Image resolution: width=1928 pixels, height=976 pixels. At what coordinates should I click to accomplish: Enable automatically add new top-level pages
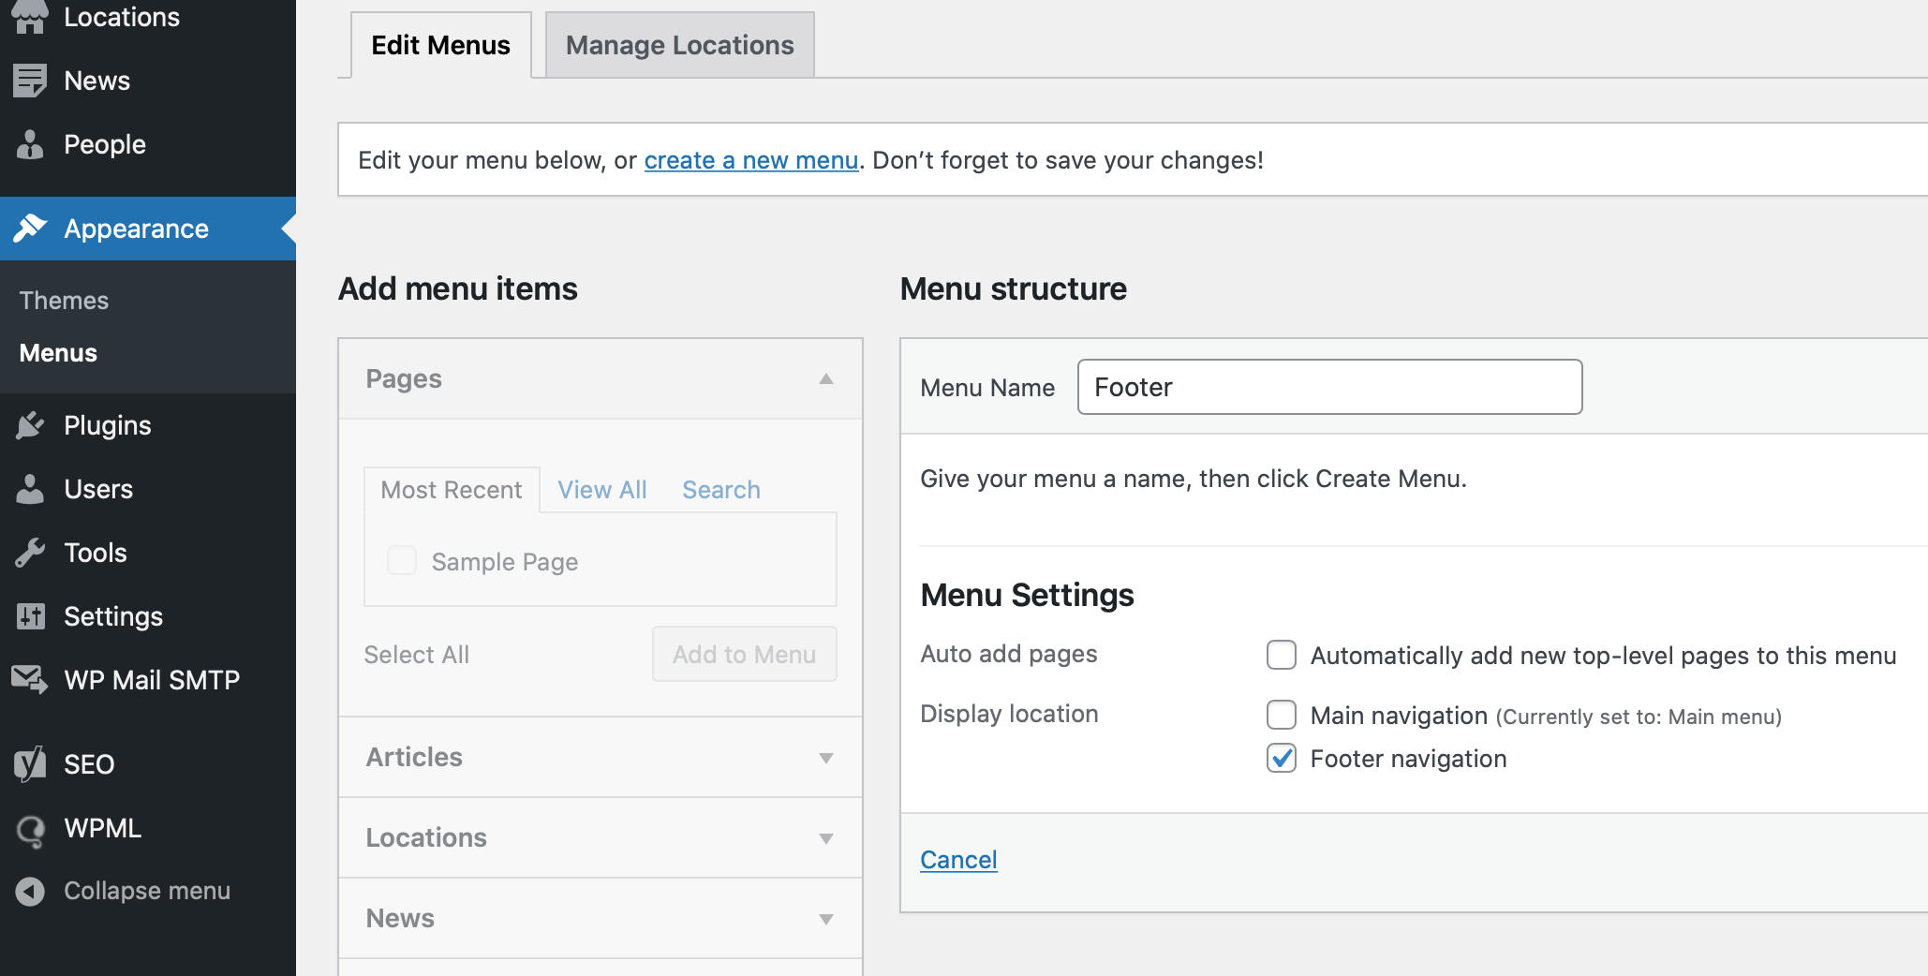[x=1281, y=655]
